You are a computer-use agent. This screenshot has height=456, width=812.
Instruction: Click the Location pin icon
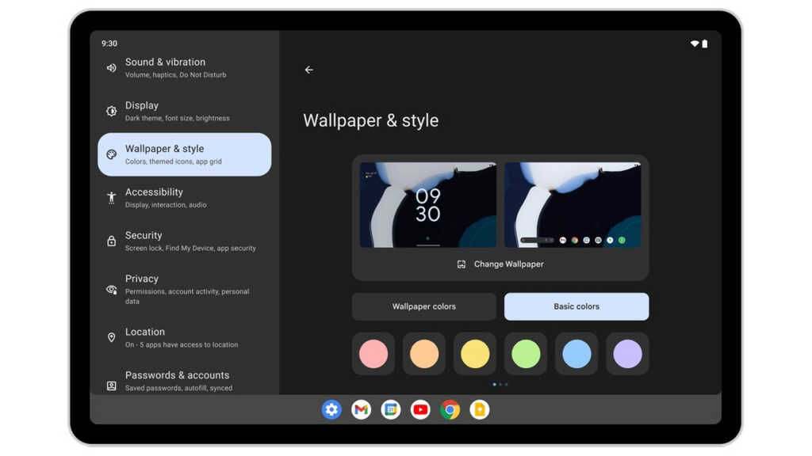[x=111, y=337]
